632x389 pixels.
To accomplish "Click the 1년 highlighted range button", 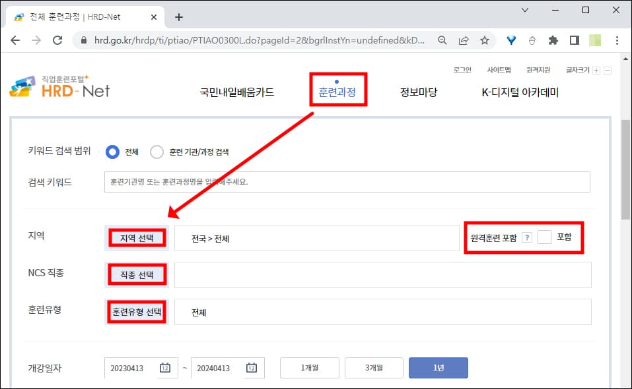I will pyautogui.click(x=438, y=368).
